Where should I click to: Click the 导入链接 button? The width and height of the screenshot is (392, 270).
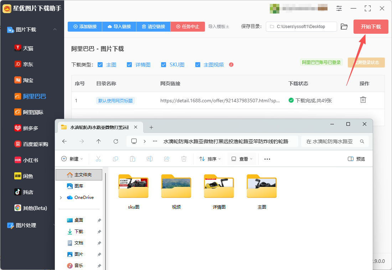(119, 26)
